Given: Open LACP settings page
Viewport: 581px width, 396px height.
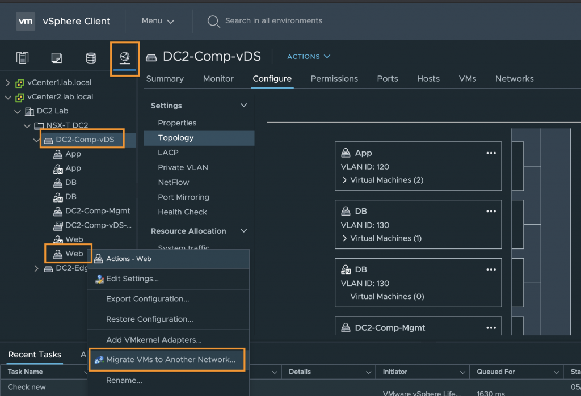Looking at the screenshot, I should 168,153.
